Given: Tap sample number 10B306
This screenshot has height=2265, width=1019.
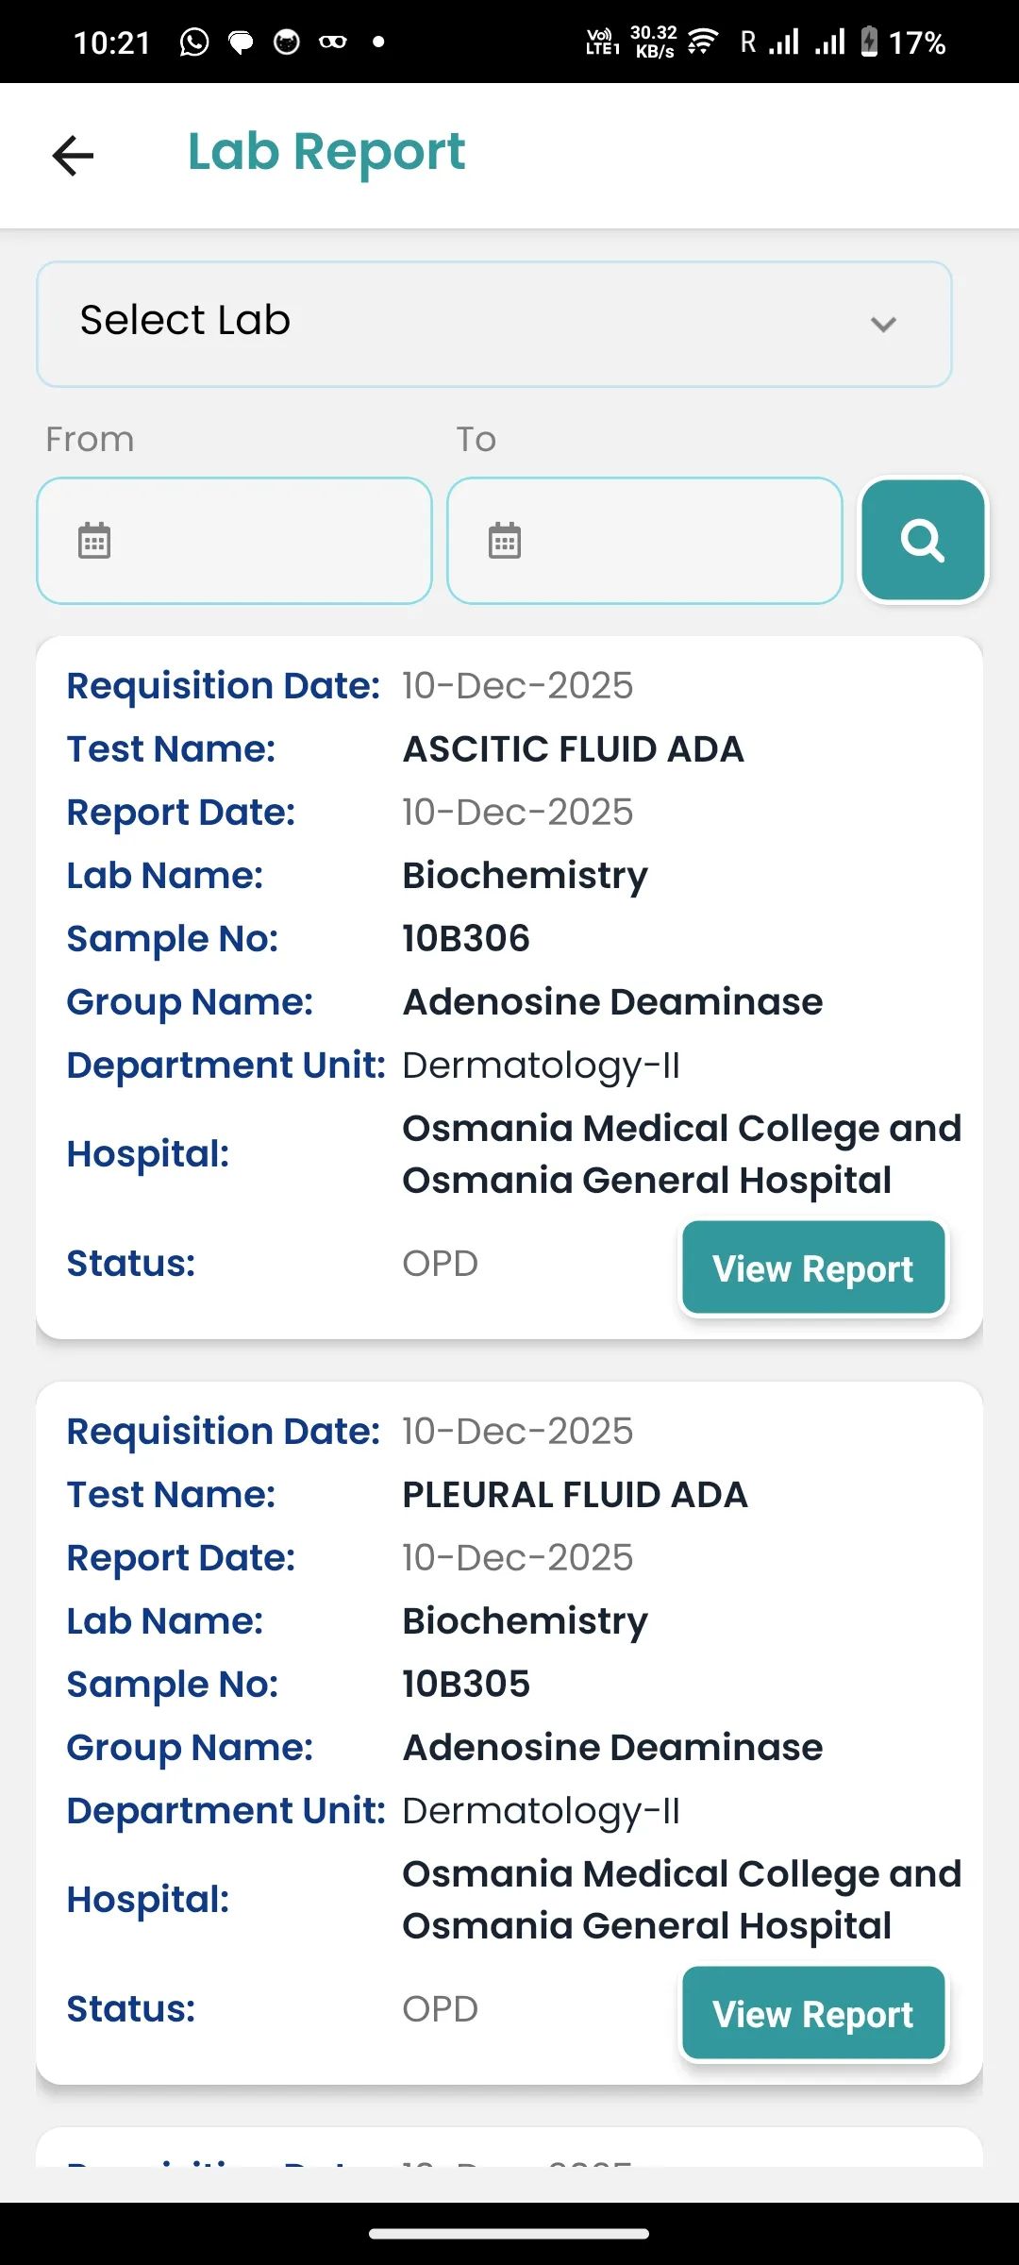Looking at the screenshot, I should 466,939.
